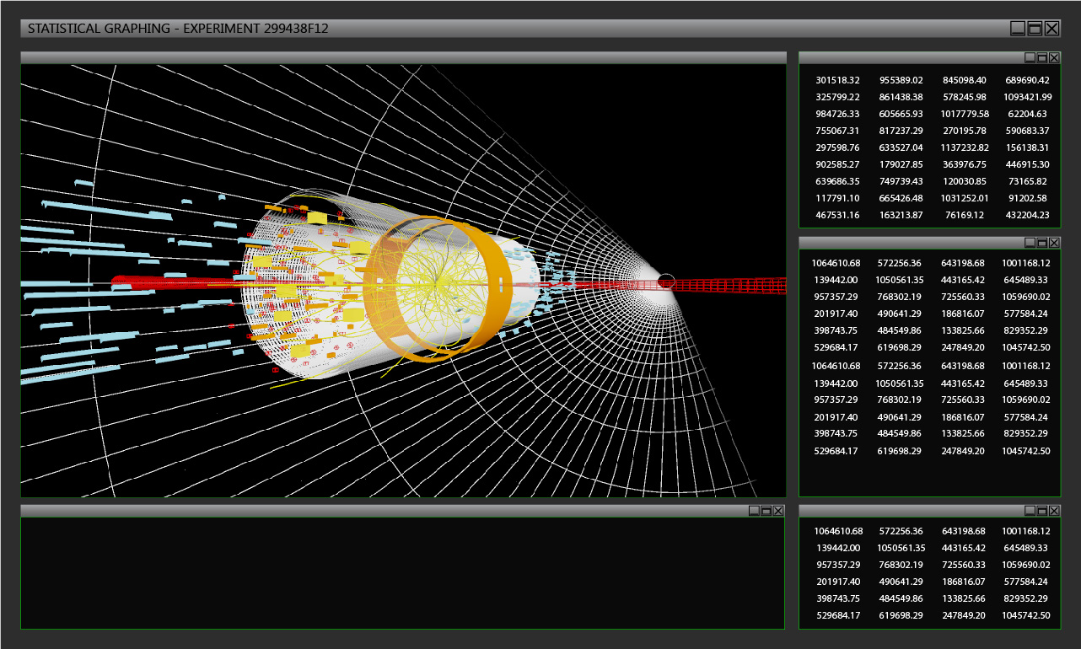This screenshot has height=649, width=1081.
Task: Click the cell reading 633527.04
Action: [x=901, y=147]
